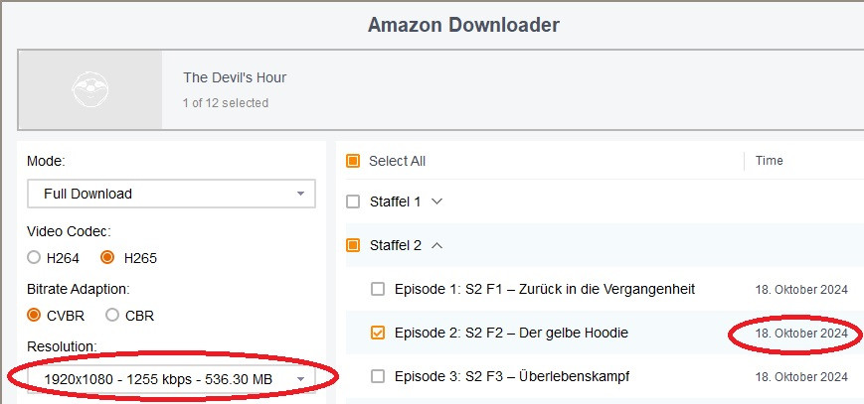Viewport: 864px width, 404px height.
Task: Select CVBR bitrate adaption
Action: point(35,316)
